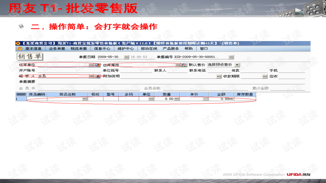Click the 条码 column header
Screen dimensions: 326x183
128,95
